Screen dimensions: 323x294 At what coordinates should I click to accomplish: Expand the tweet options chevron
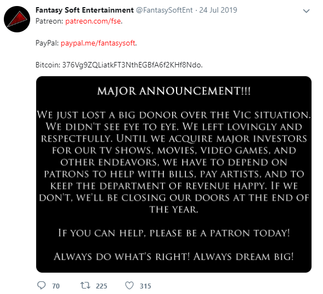point(307,11)
